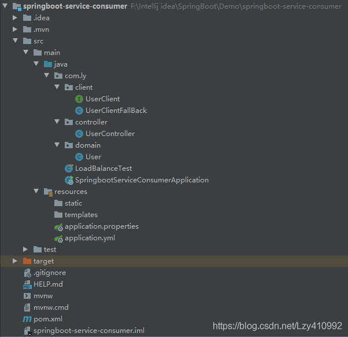The height and width of the screenshot is (337, 348).
Task: Click the domain package icon
Action: click(x=69, y=145)
